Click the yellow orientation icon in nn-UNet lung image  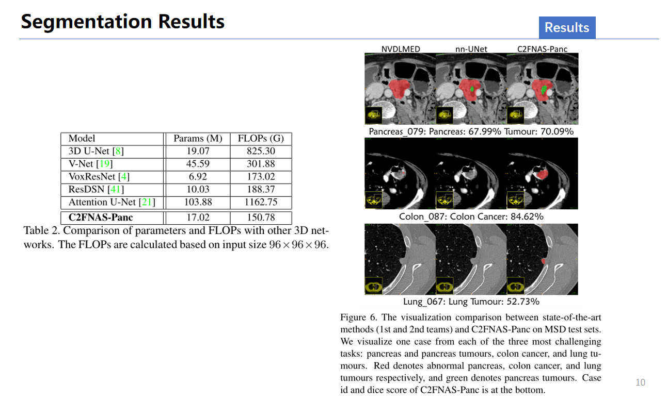click(x=444, y=286)
